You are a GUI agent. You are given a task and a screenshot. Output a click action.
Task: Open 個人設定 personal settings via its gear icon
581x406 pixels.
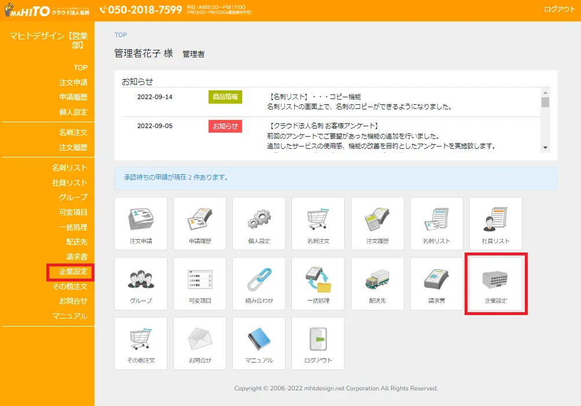[x=258, y=224]
